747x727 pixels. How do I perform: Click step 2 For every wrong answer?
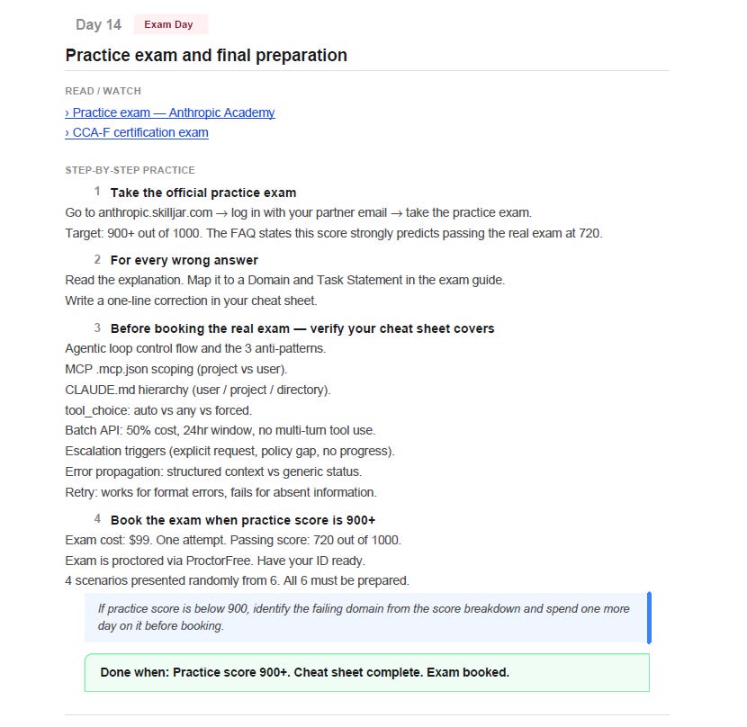pos(184,261)
